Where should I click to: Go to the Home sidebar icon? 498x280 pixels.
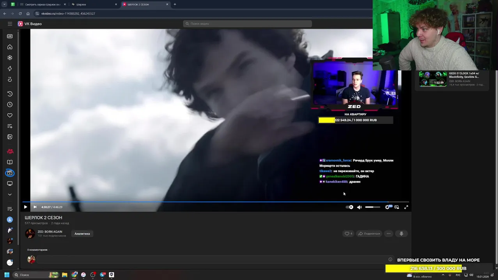(x=10, y=47)
